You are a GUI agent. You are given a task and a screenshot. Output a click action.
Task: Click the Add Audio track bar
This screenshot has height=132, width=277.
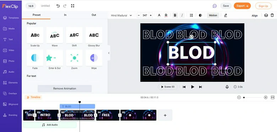click(50, 125)
